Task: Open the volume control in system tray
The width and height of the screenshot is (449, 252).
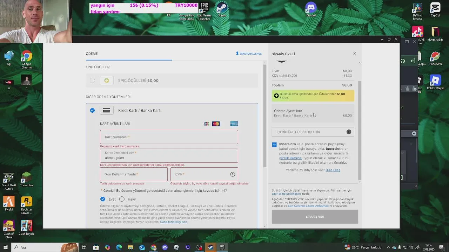Action: (x=411, y=247)
